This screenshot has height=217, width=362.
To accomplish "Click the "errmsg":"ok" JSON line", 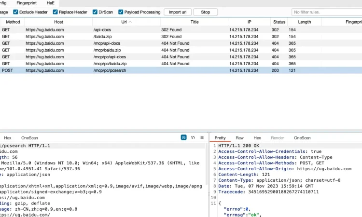I will tap(242, 215).
